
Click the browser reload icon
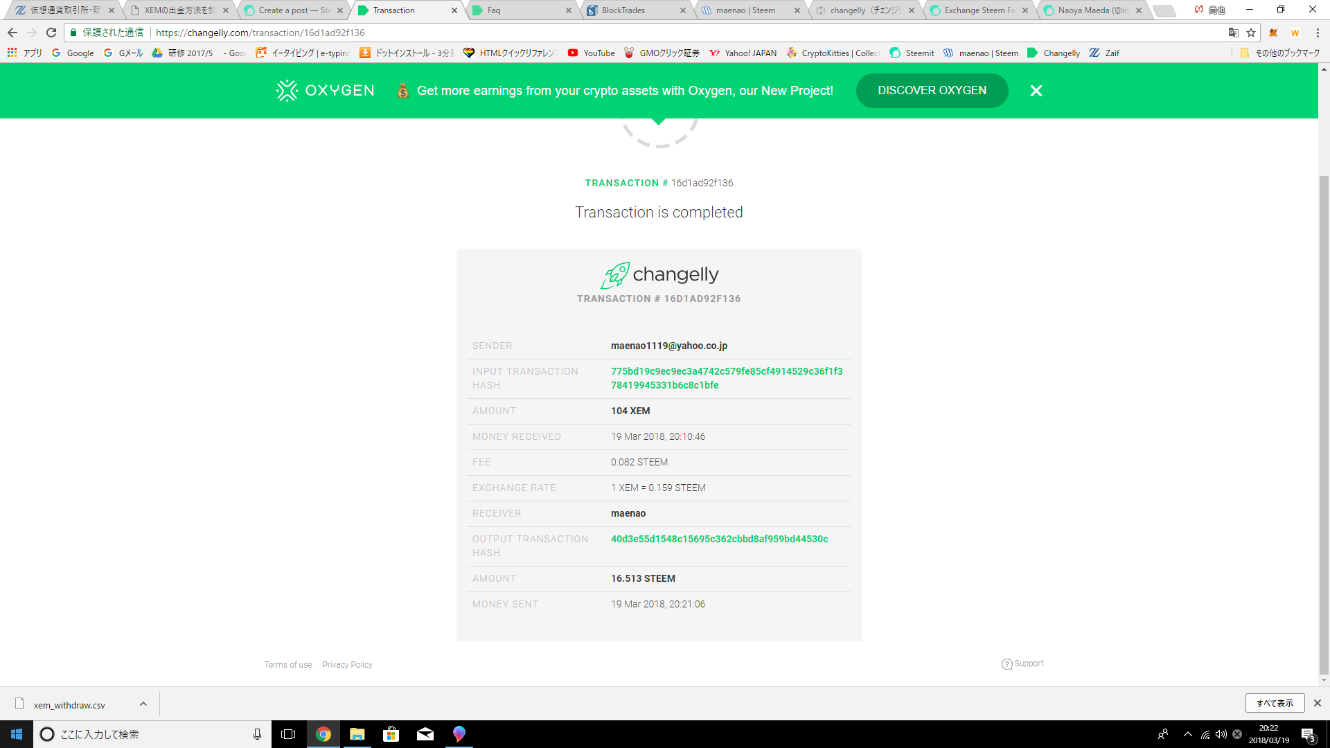[x=51, y=33]
